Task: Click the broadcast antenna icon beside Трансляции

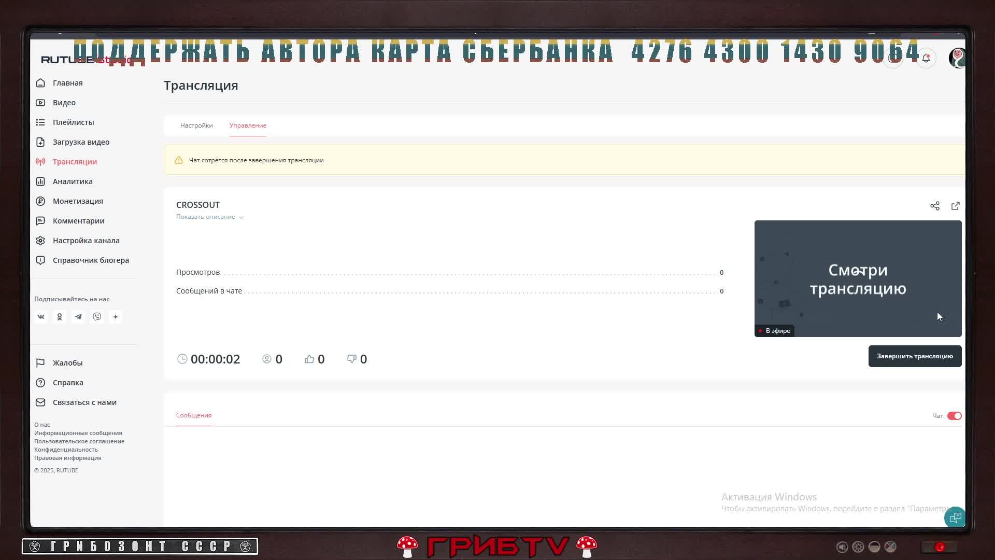Action: point(40,162)
